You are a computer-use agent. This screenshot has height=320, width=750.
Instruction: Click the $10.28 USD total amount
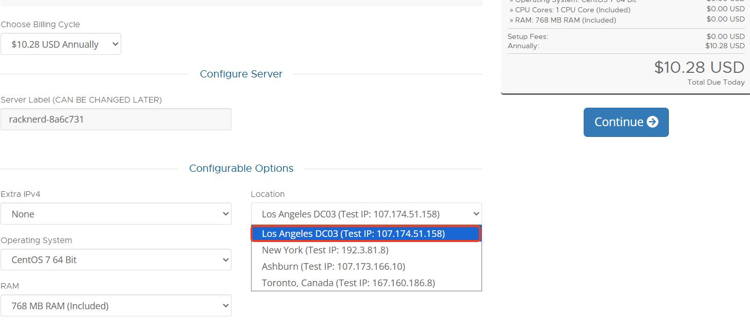[x=699, y=68]
